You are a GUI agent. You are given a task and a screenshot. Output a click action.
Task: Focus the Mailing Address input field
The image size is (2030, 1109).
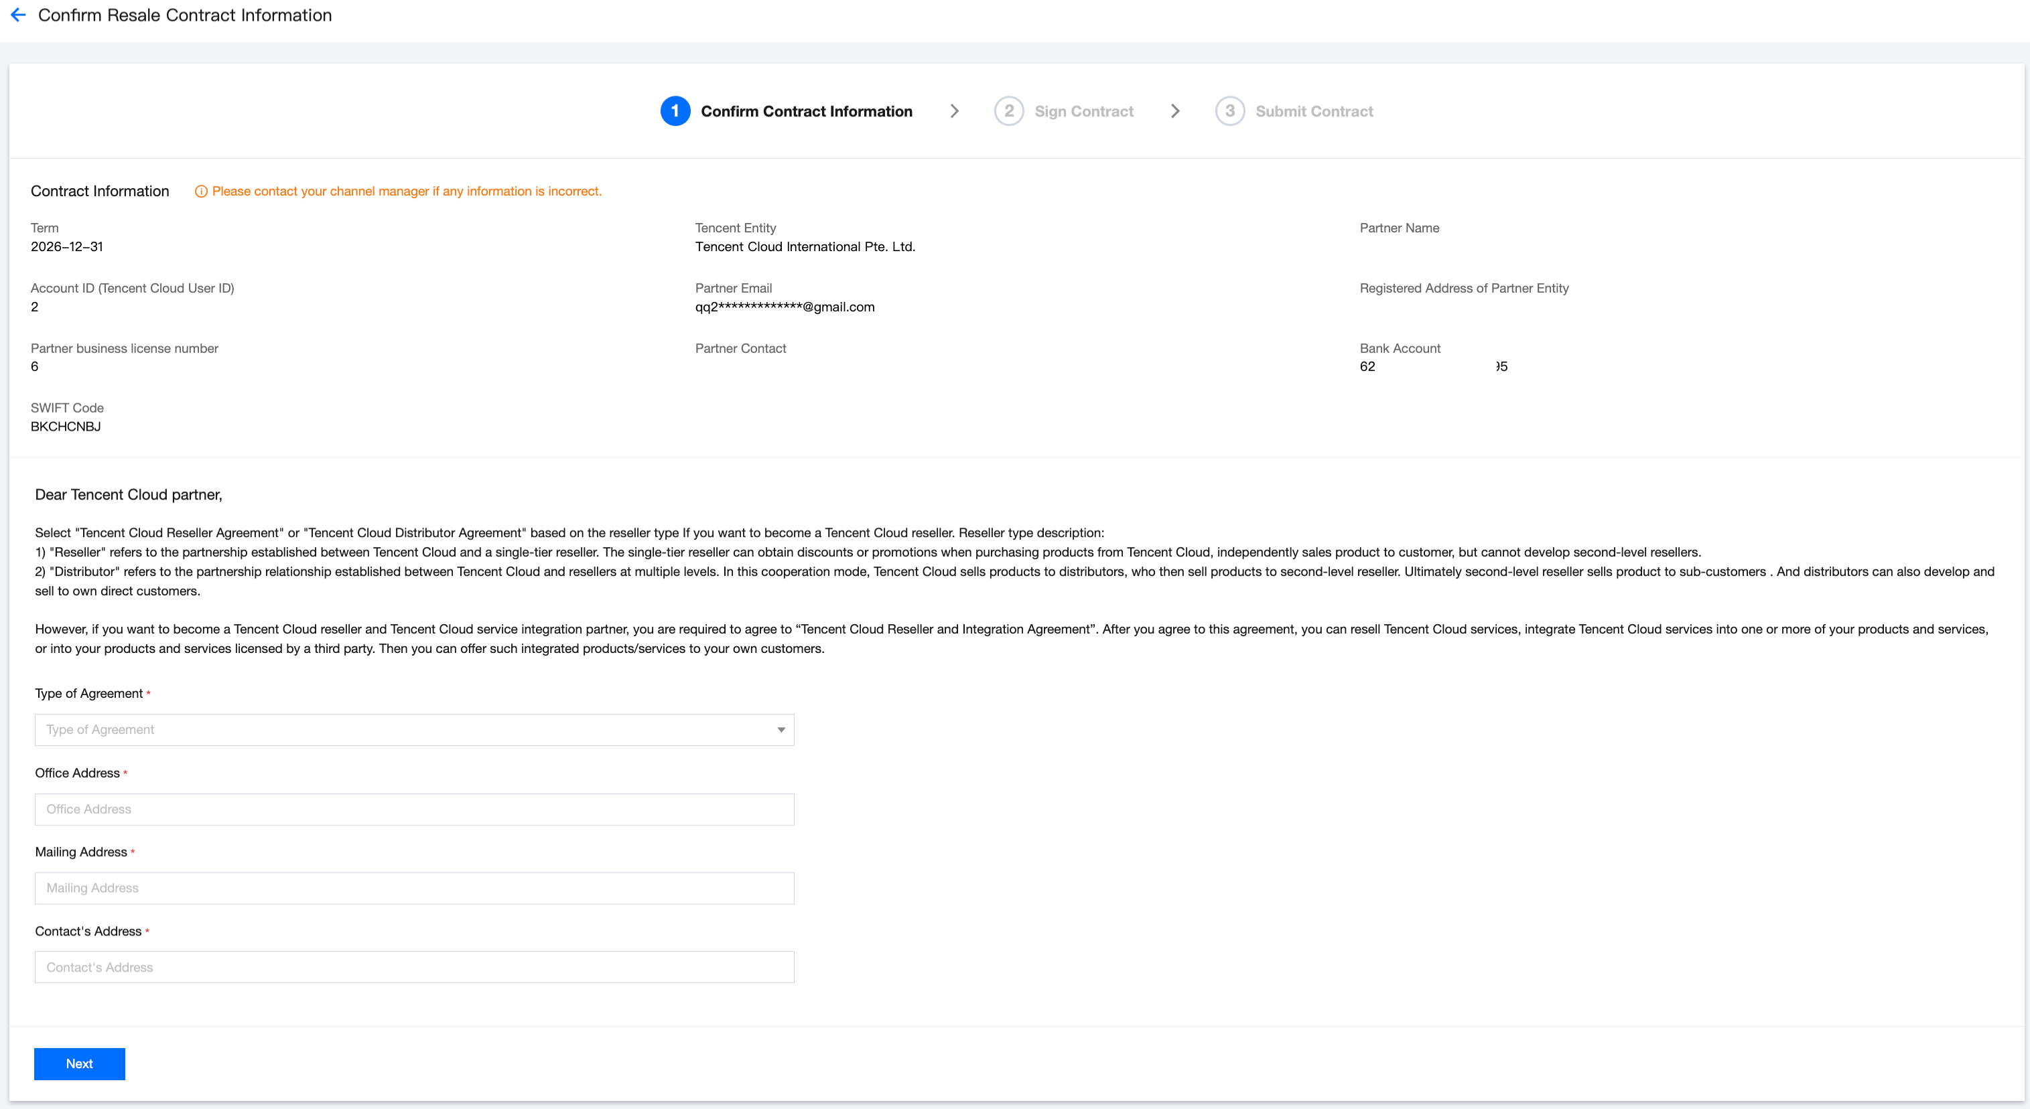(414, 888)
